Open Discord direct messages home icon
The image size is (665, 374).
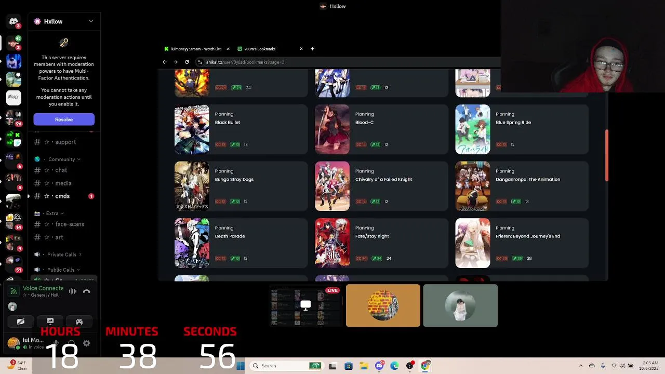tap(14, 21)
